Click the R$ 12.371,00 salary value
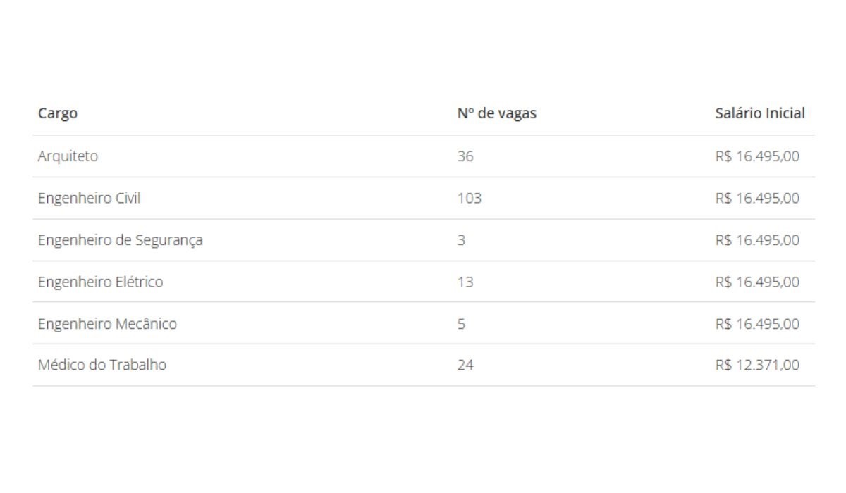 [757, 365]
